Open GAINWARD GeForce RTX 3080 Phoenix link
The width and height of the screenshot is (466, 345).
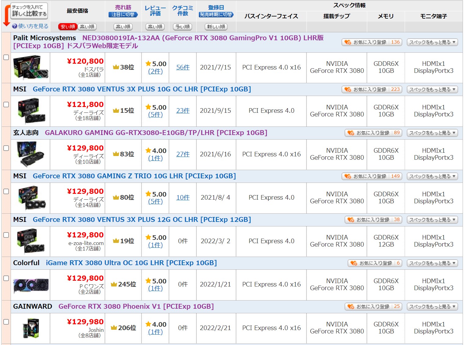(136, 307)
